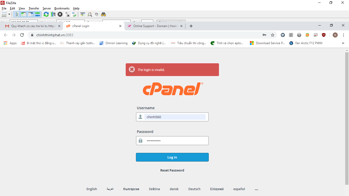Open FileZilla Site Manager icon
Screen dimensions: 349x196
pos(4,14)
